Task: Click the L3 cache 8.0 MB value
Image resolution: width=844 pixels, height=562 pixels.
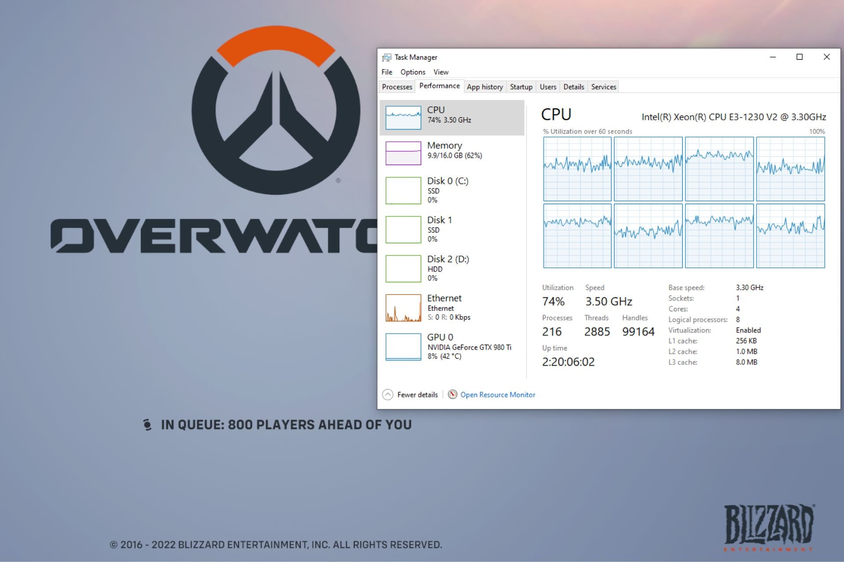Action: point(746,362)
